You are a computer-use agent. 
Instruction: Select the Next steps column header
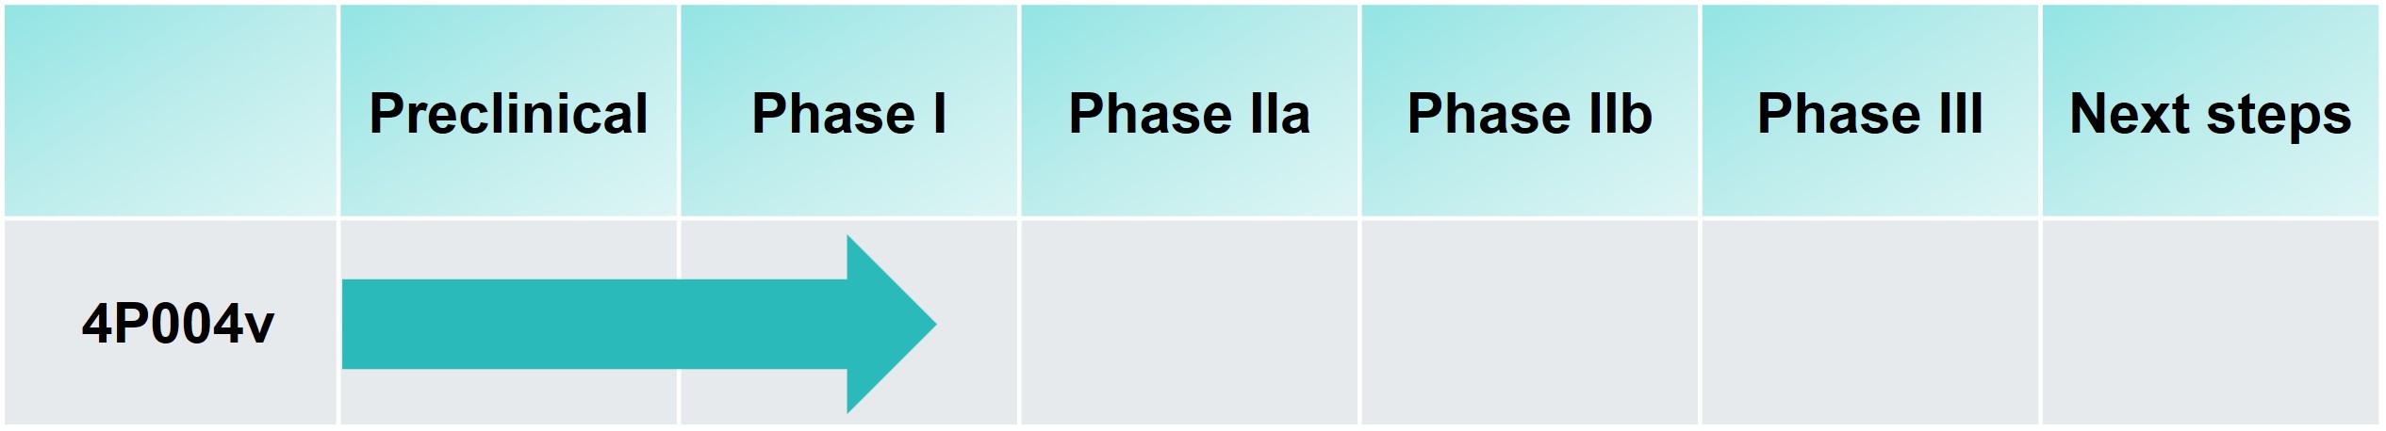(2210, 113)
